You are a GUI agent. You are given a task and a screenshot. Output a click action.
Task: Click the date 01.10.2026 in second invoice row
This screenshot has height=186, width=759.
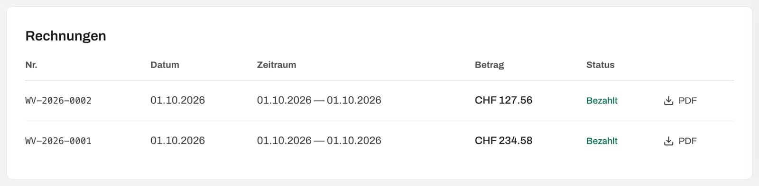click(x=177, y=140)
